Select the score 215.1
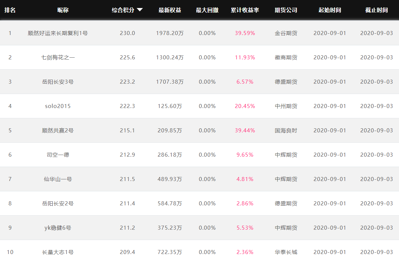The image size is (399, 263). tap(128, 130)
